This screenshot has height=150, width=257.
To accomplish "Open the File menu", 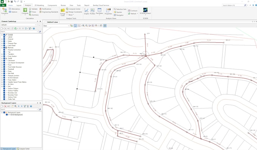I will point(3,5).
